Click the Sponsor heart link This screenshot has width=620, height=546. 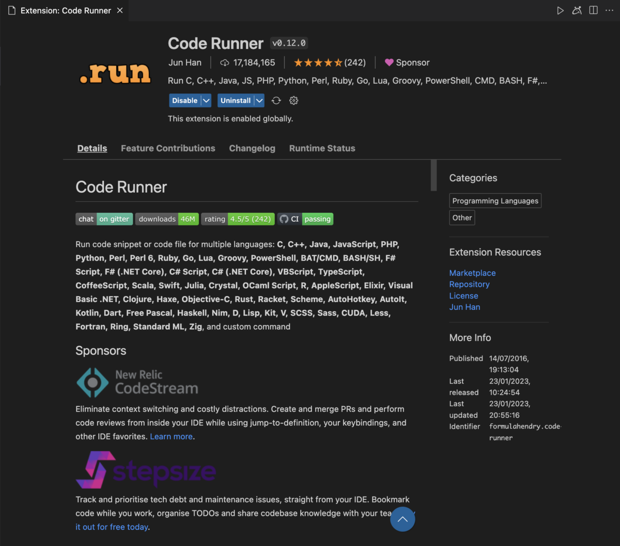tap(407, 63)
